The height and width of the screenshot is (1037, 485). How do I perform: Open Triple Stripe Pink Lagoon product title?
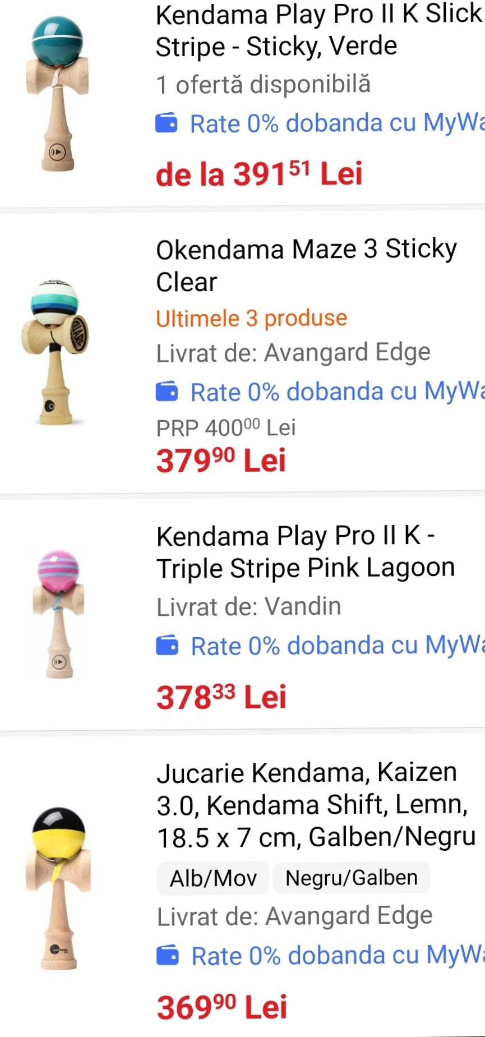(x=306, y=552)
